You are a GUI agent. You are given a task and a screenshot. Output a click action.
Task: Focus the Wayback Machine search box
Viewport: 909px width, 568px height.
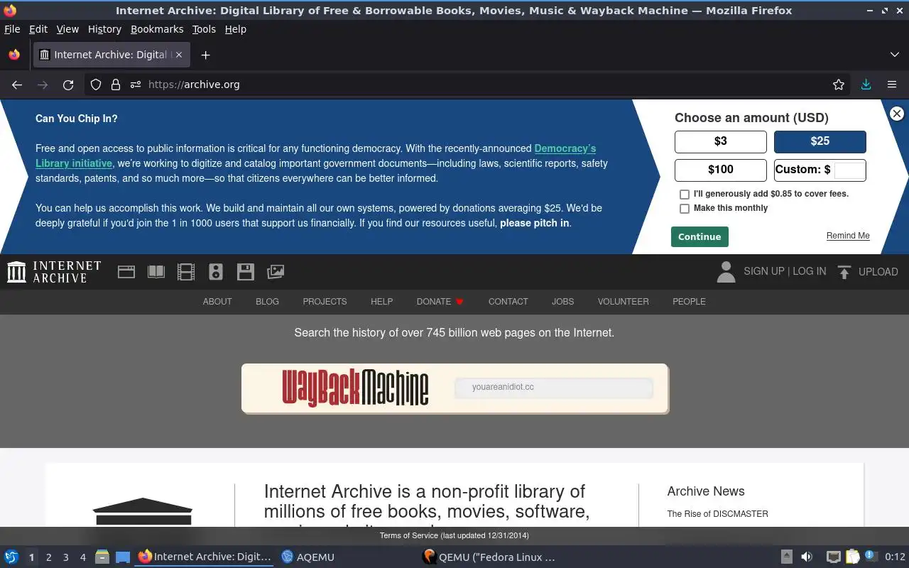click(x=553, y=388)
